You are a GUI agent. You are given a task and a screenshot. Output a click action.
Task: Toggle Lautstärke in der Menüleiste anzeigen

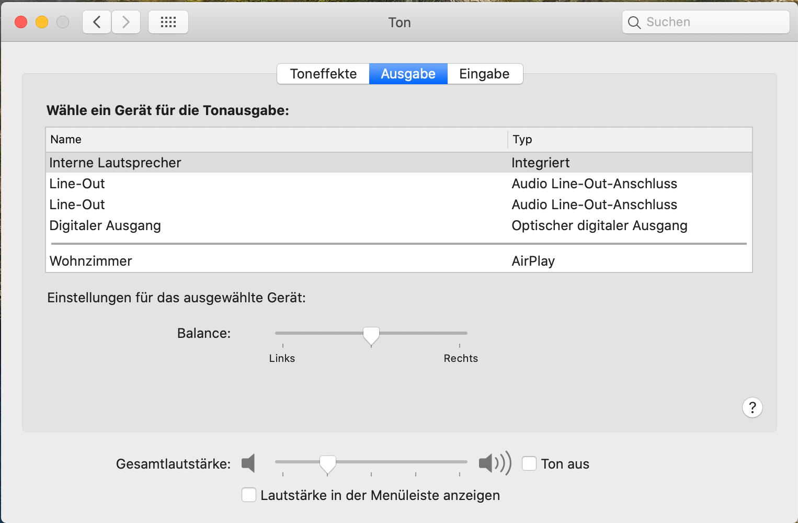(249, 495)
